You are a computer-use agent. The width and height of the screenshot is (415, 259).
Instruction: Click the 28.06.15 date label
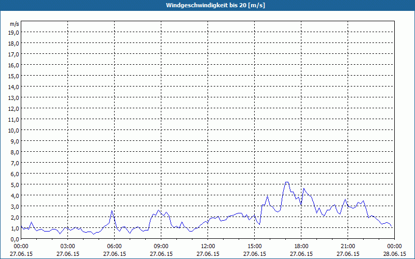click(x=395, y=254)
